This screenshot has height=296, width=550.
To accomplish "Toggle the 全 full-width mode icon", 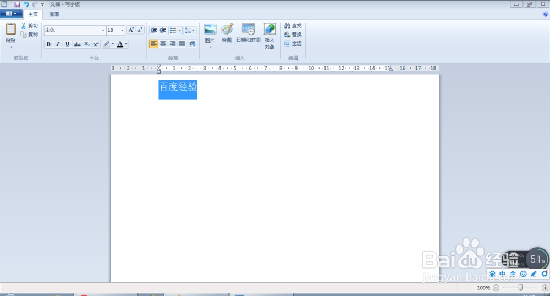I will tap(513, 274).
